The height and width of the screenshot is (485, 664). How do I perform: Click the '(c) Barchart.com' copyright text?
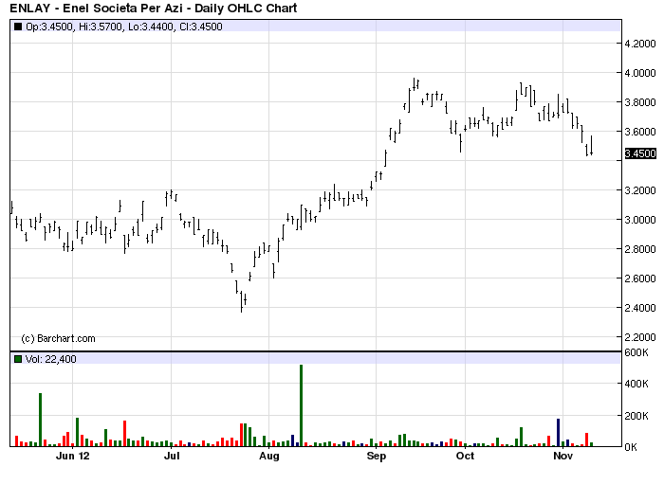(58, 338)
